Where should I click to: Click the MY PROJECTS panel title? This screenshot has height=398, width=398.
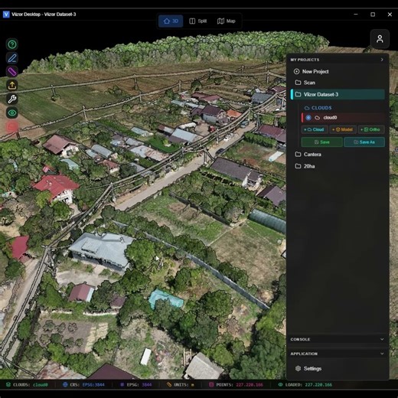[305, 60]
